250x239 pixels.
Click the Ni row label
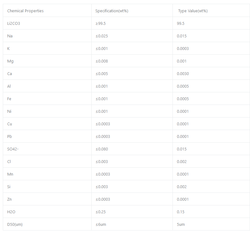[9, 111]
